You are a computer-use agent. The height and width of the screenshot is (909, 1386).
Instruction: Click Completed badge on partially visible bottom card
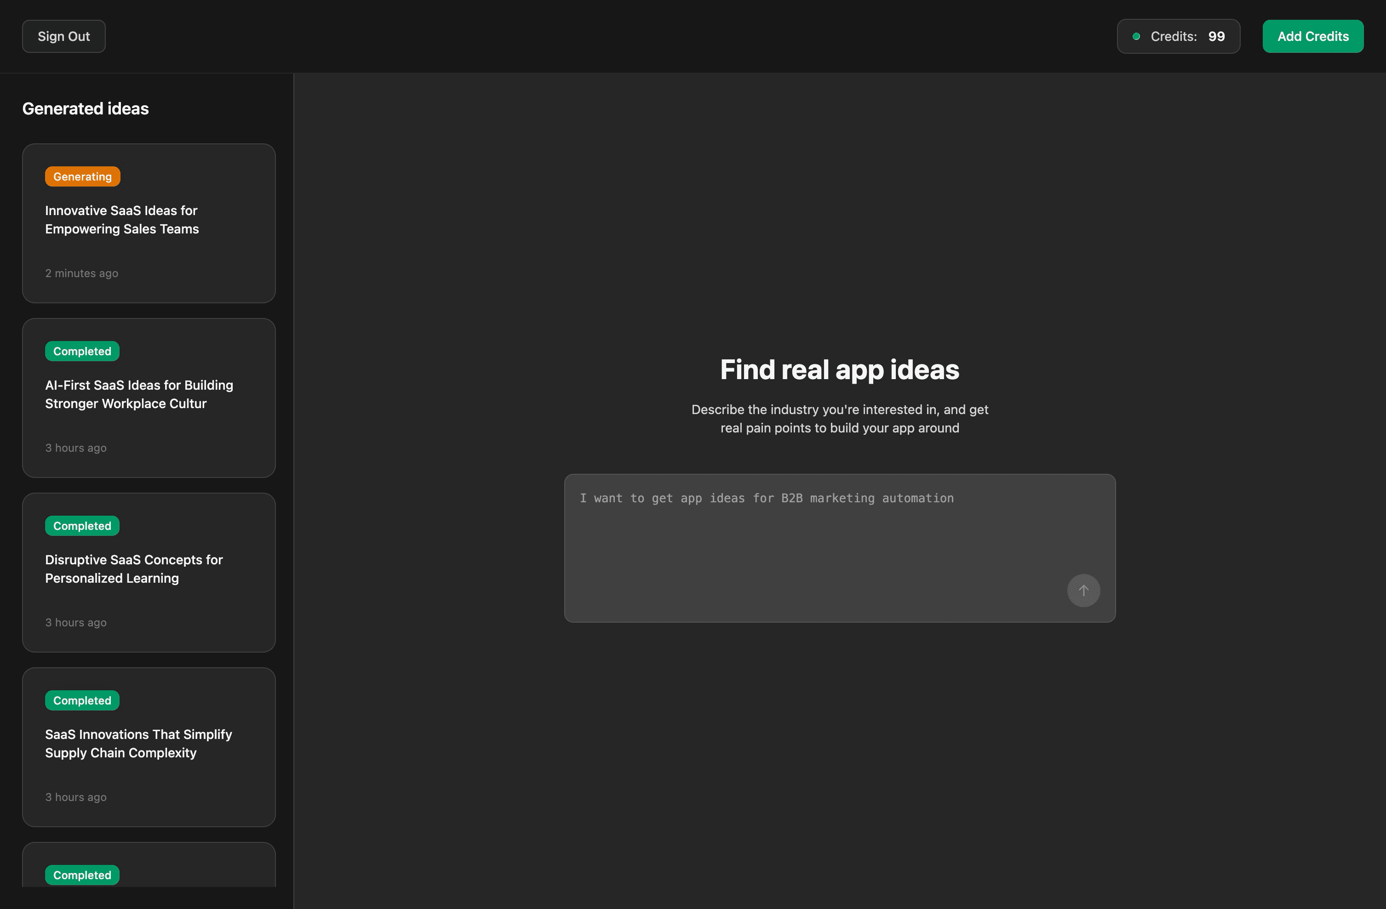pos(82,875)
